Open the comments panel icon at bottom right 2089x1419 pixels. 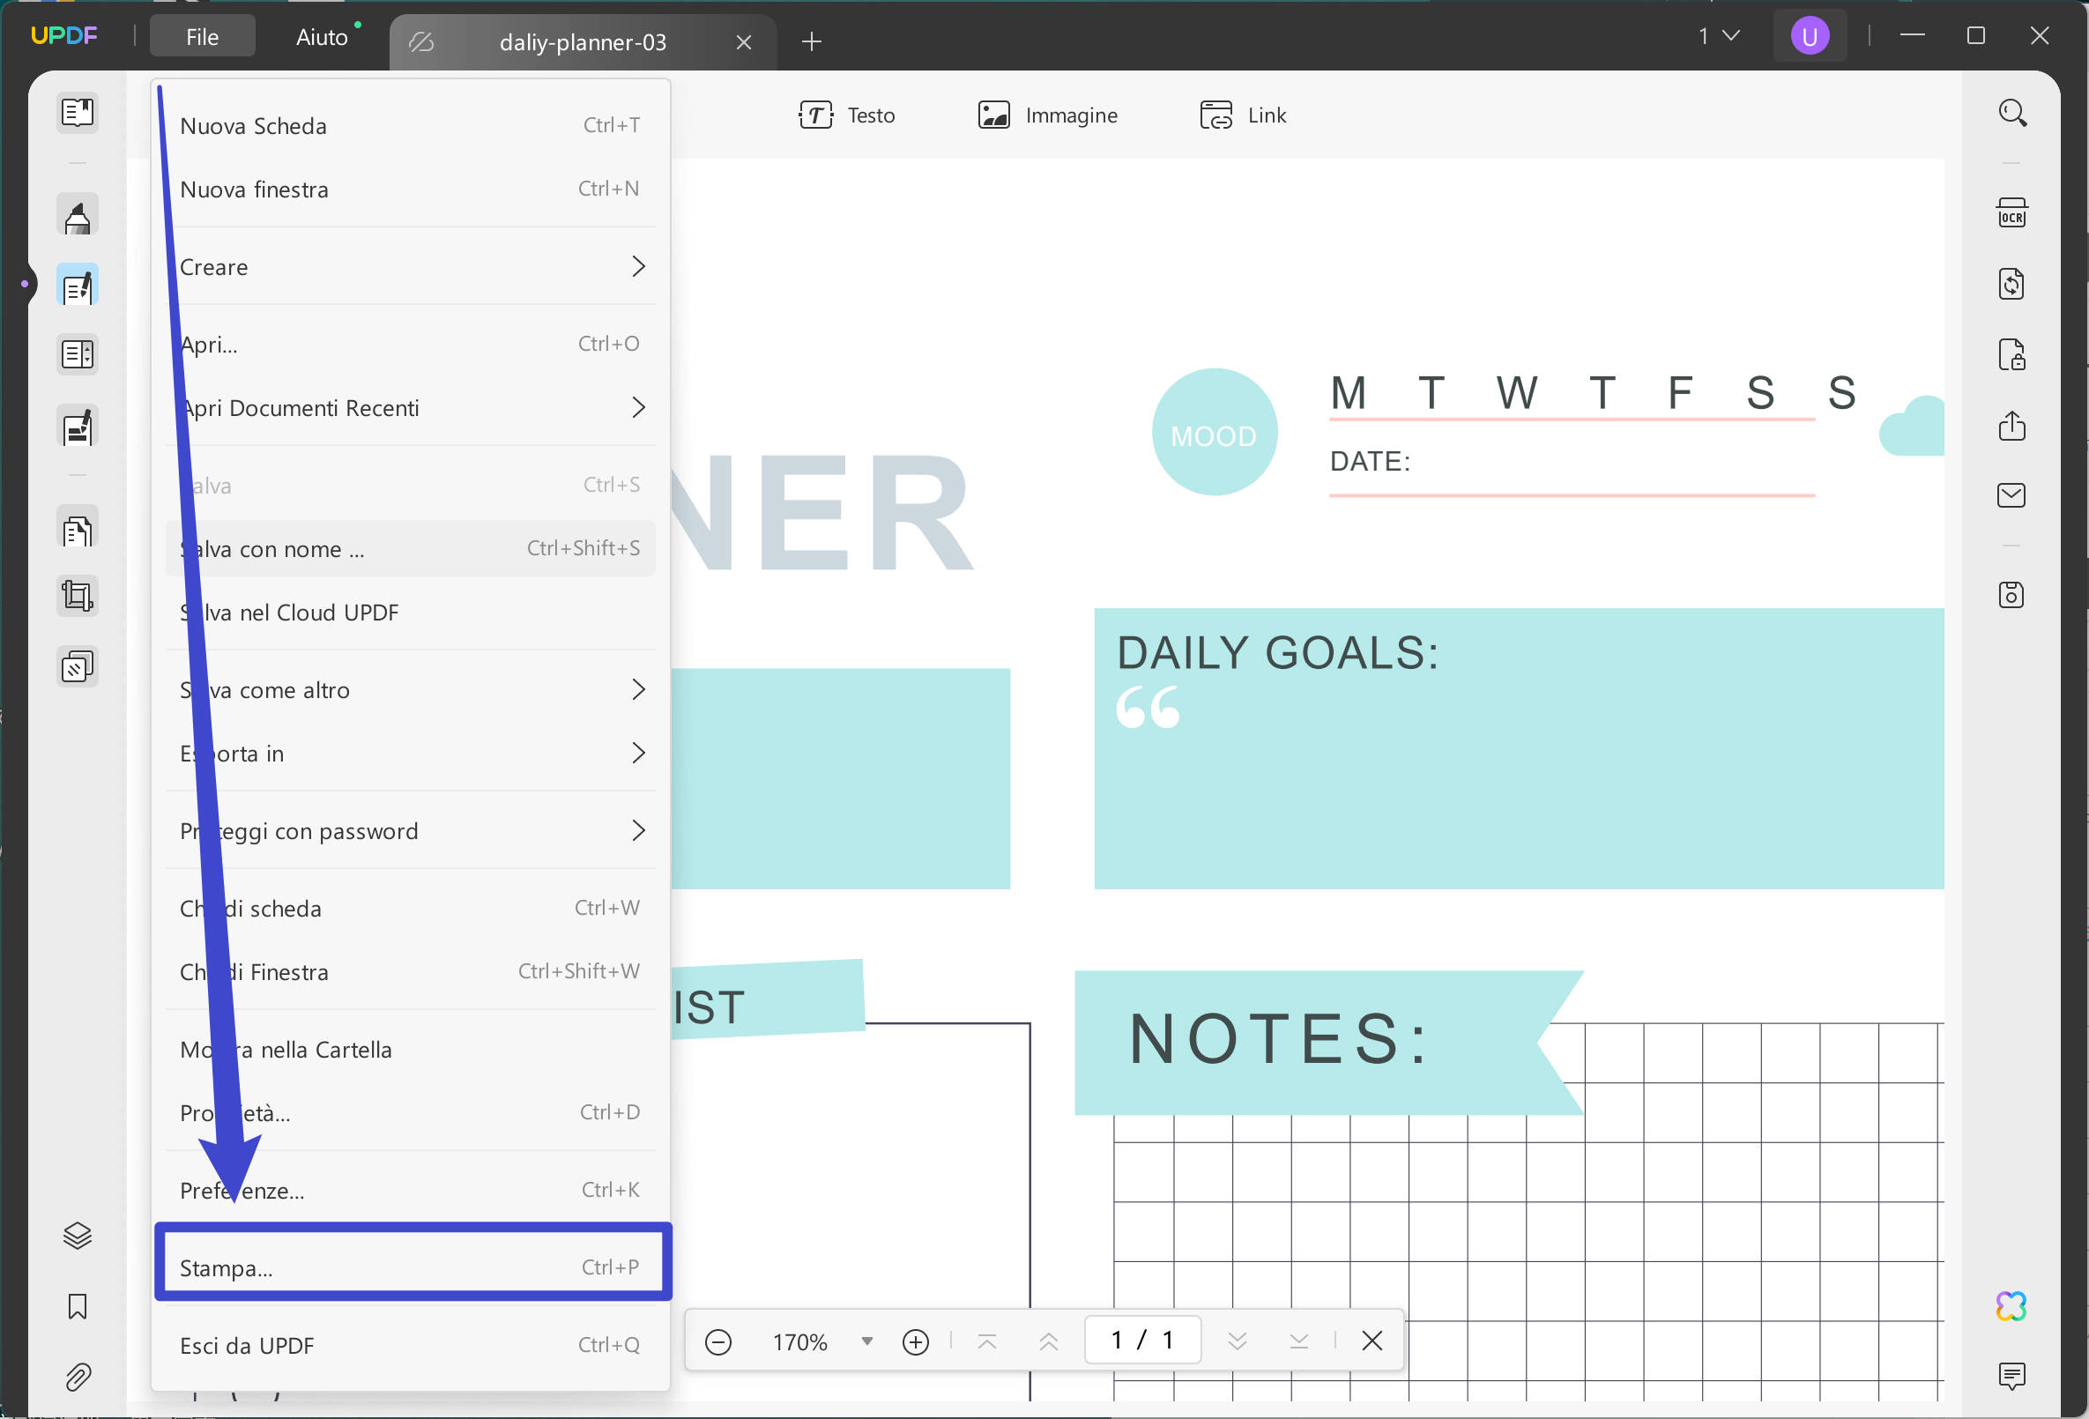(x=2011, y=1376)
